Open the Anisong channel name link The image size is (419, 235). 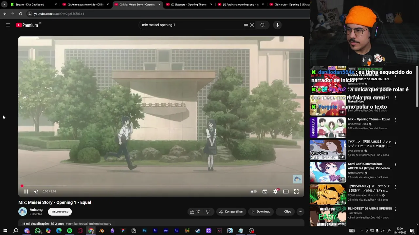click(x=36, y=210)
